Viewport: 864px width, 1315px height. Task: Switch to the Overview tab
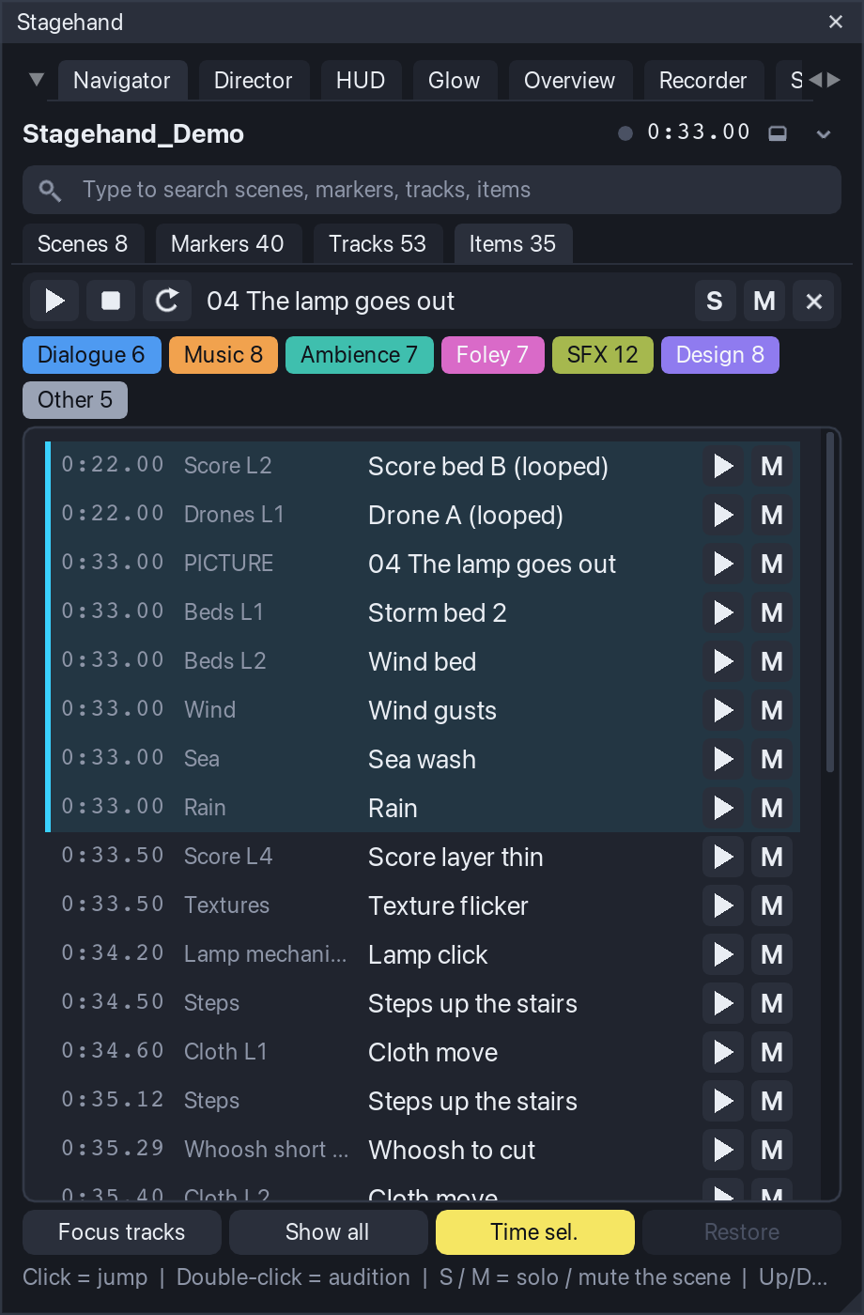coord(570,81)
